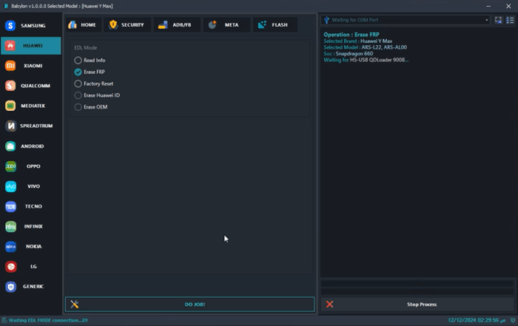Go to the Flash tab
The height and width of the screenshot is (326, 518).
point(274,24)
